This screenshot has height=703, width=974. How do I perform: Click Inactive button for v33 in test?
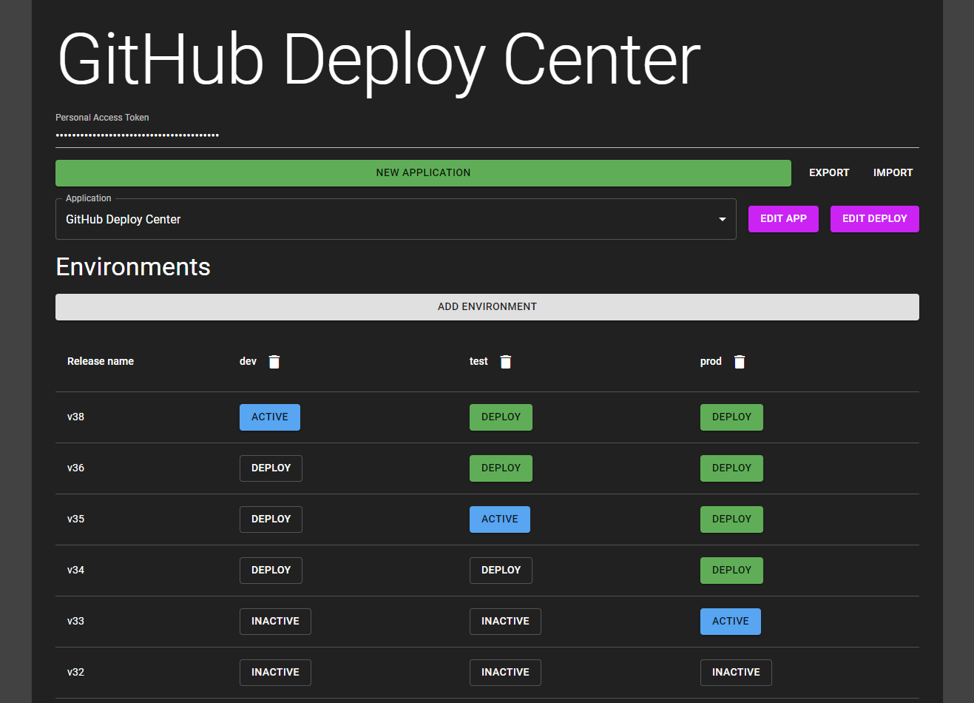(x=505, y=622)
